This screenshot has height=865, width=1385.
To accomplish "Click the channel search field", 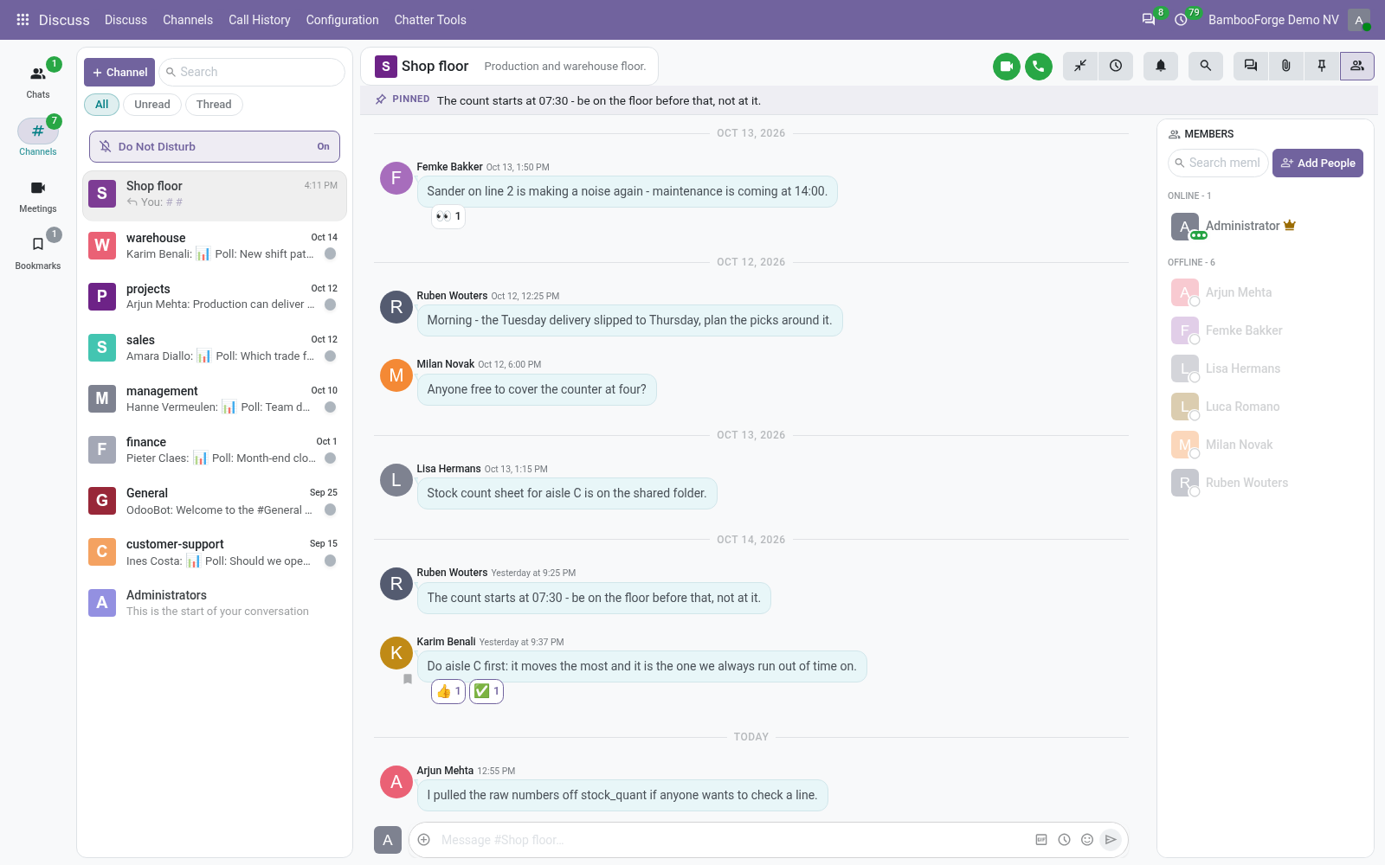I will pyautogui.click(x=252, y=73).
